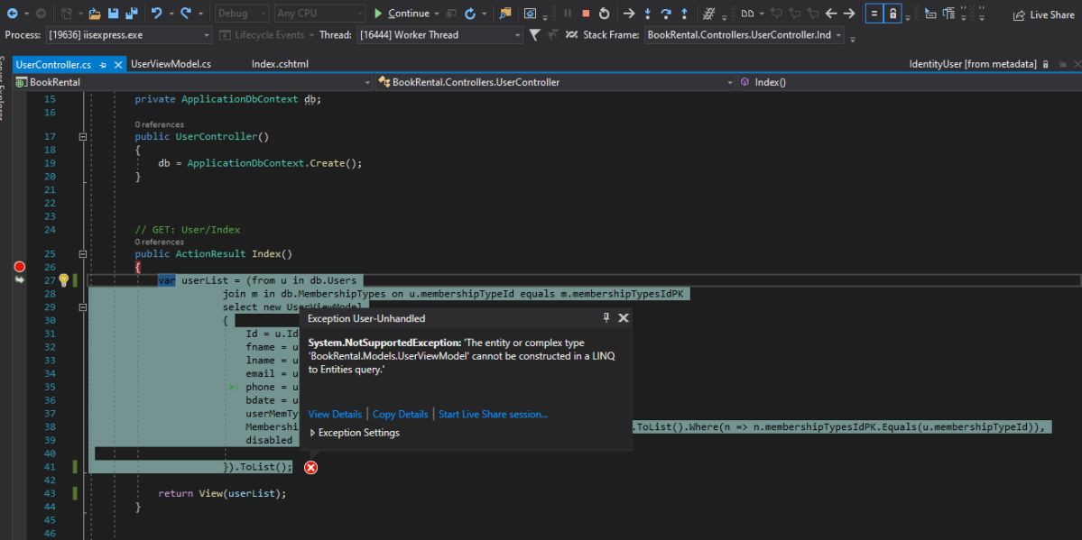Click the toolbar left arrow beside bookmark icons

point(831,14)
